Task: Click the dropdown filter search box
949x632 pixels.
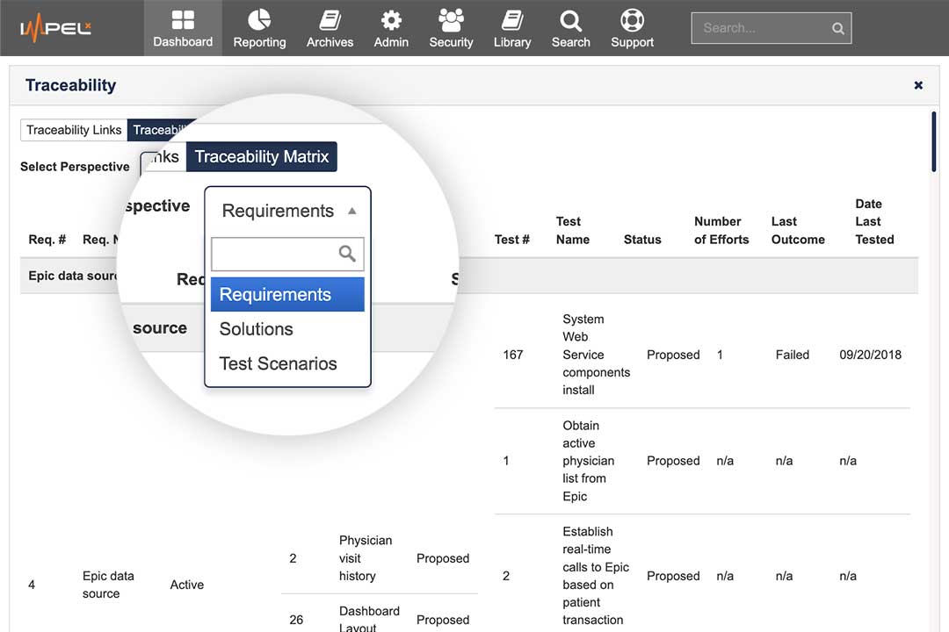Action: click(x=287, y=254)
